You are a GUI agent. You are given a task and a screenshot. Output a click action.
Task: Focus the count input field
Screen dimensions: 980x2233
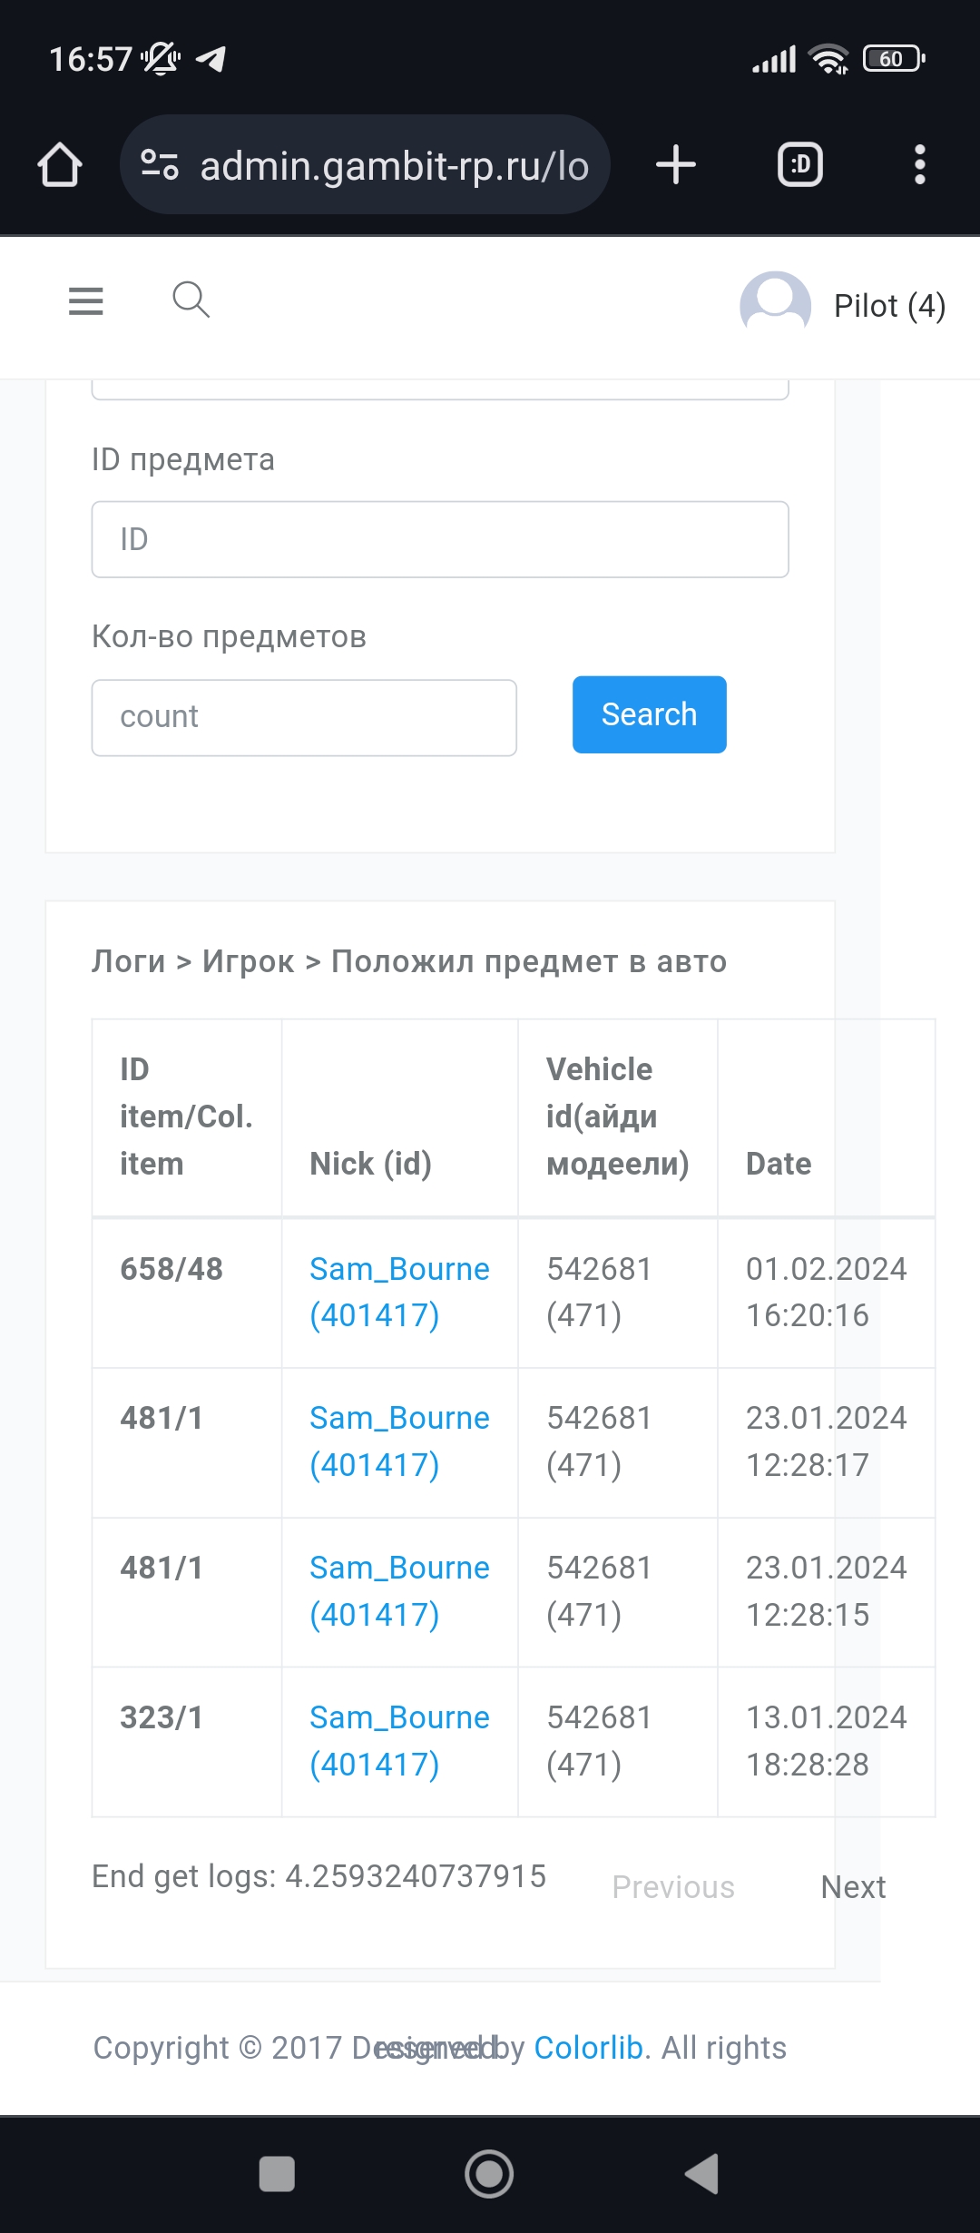(304, 717)
